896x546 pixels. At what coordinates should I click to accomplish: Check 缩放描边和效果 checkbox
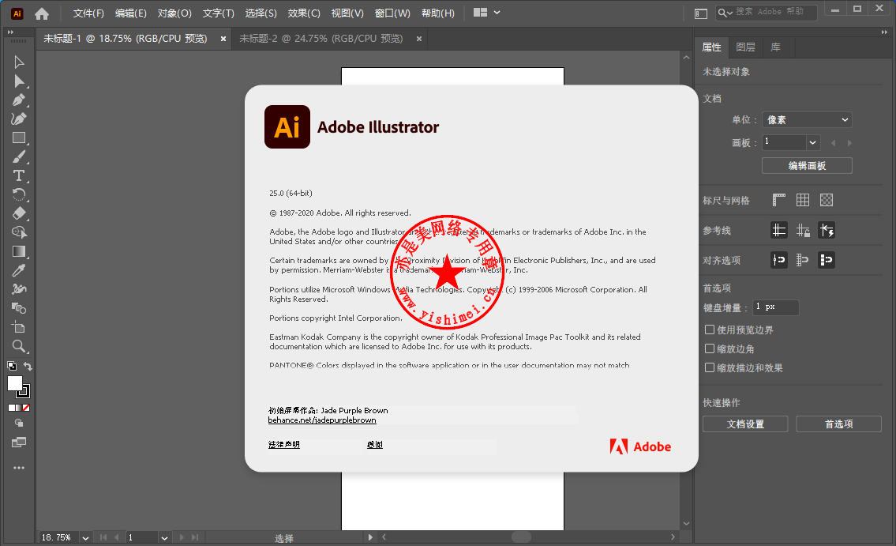[x=710, y=367]
